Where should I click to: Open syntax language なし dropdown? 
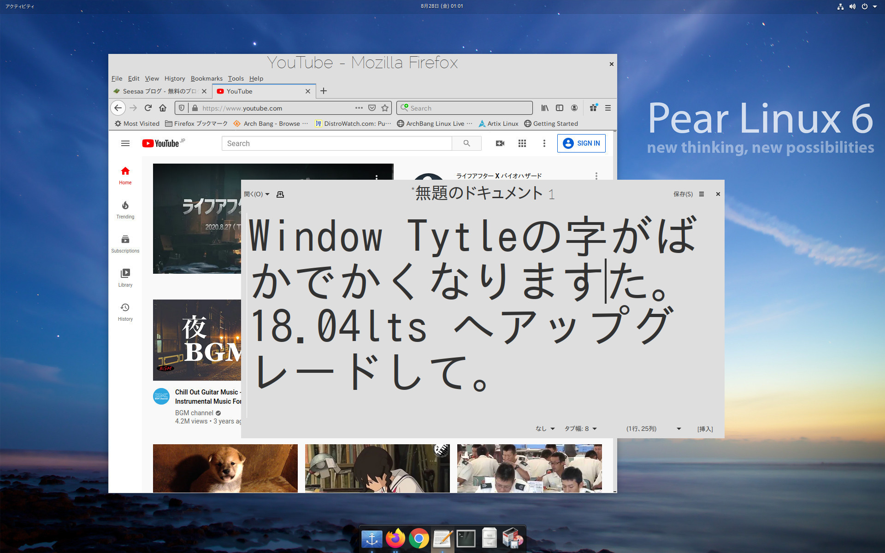pyautogui.click(x=545, y=429)
